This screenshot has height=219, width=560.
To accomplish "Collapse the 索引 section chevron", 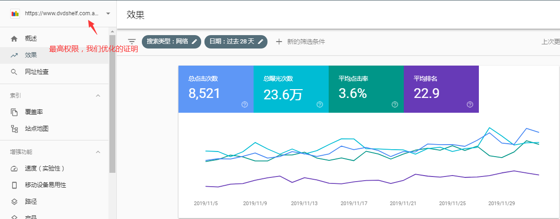I will coord(98,96).
